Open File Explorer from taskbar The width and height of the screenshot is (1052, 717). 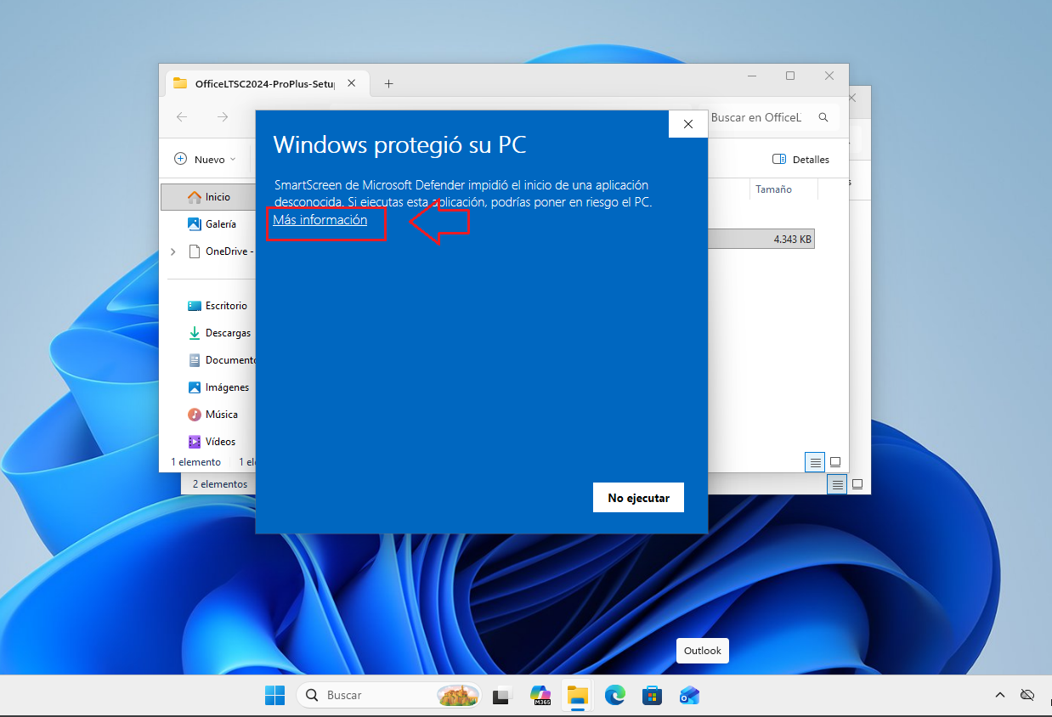(x=578, y=695)
